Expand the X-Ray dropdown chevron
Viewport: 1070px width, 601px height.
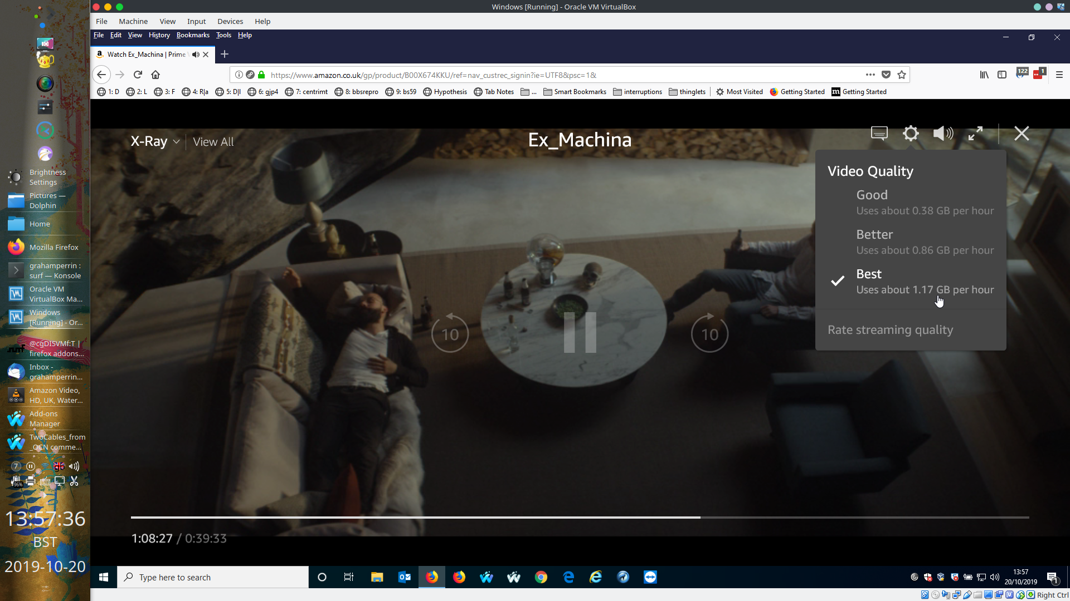pos(177,142)
